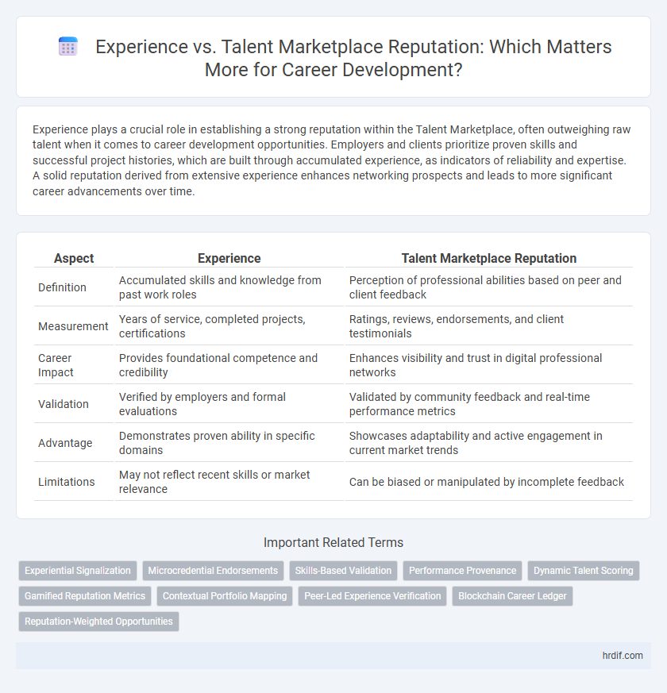The image size is (667, 693).
Task: Select 'Provides foundational competence' cell
Action: [229, 365]
